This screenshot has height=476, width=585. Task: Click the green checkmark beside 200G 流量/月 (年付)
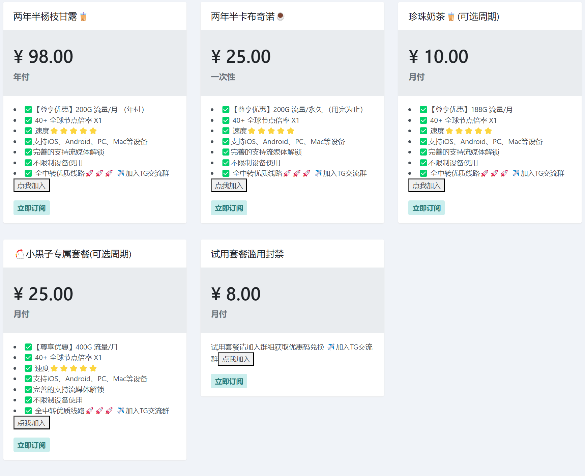tap(28, 110)
